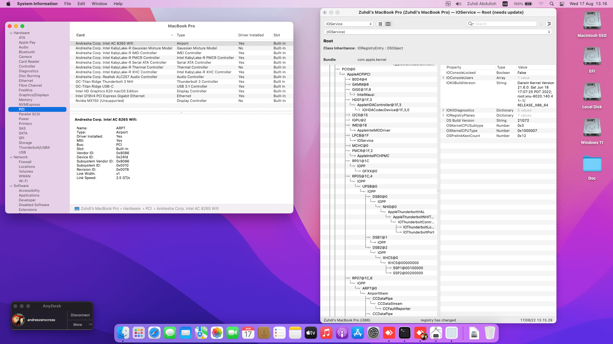Toggle the inspector panel button beside search
613x344 pixels.
pyautogui.click(x=549, y=24)
